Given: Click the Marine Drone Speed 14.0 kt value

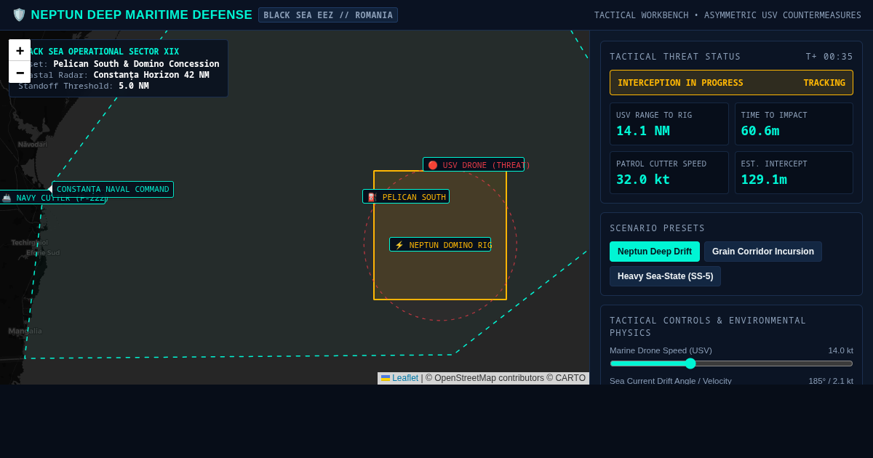Looking at the screenshot, I should click(x=840, y=350).
